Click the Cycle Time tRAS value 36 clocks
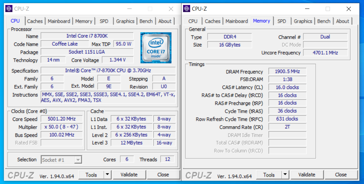 click(287, 111)
